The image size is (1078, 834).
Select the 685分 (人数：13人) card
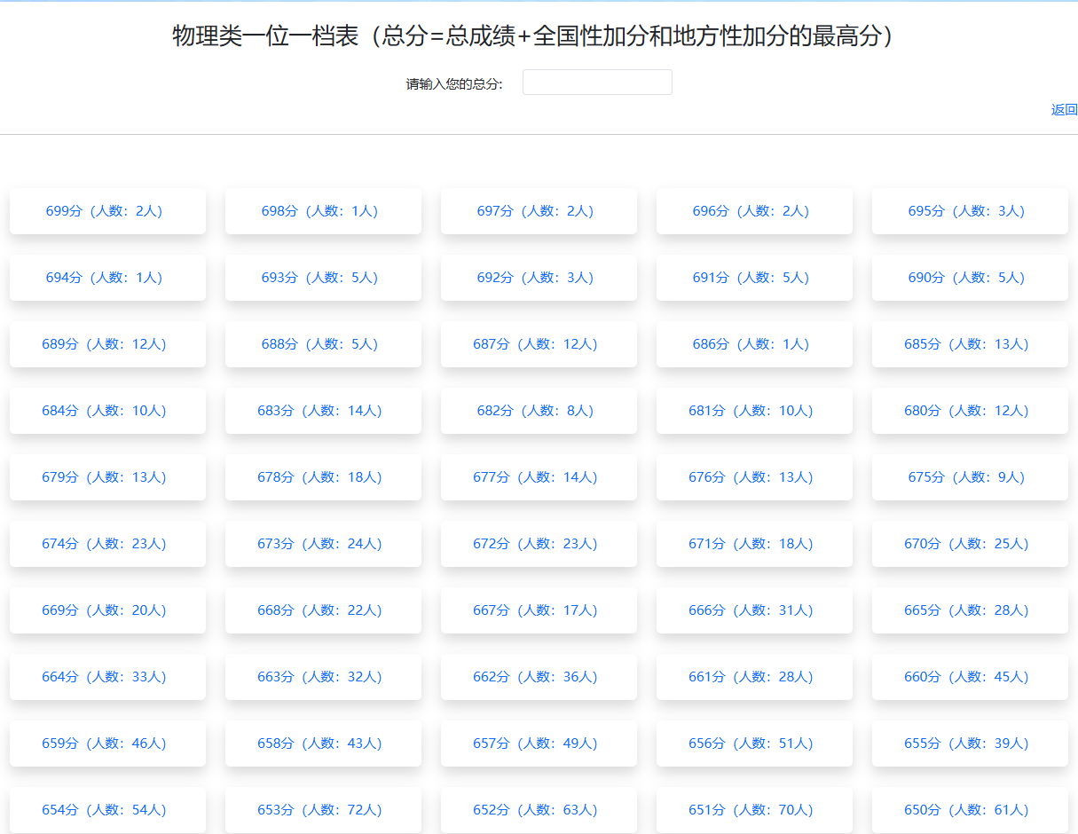coord(970,344)
